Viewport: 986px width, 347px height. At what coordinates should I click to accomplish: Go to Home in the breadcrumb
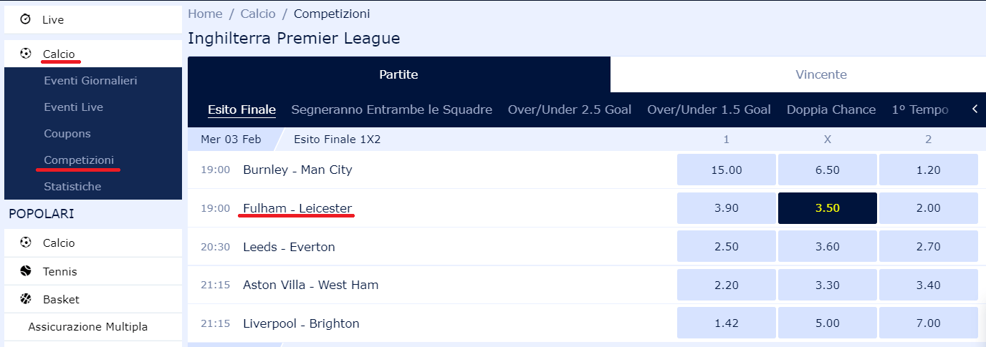click(x=205, y=14)
